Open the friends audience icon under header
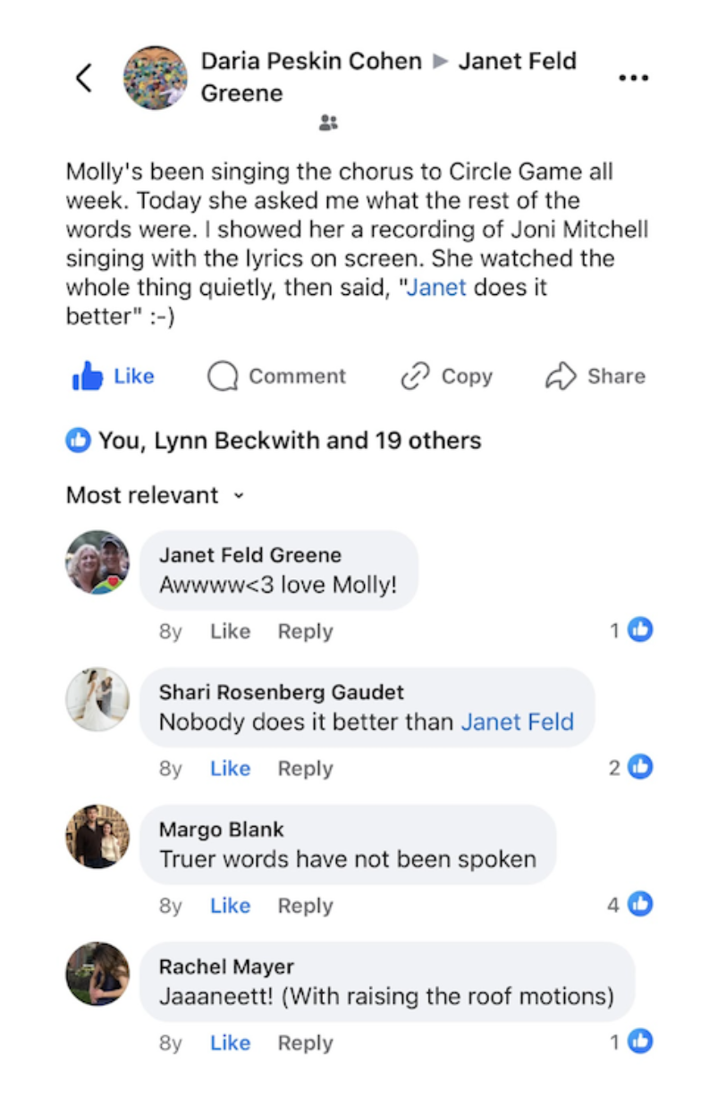The width and height of the screenshot is (726, 1105). pos(328,123)
